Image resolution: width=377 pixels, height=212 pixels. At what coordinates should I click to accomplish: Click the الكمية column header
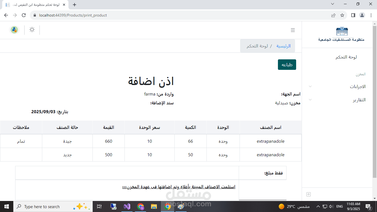pyautogui.click(x=190, y=127)
